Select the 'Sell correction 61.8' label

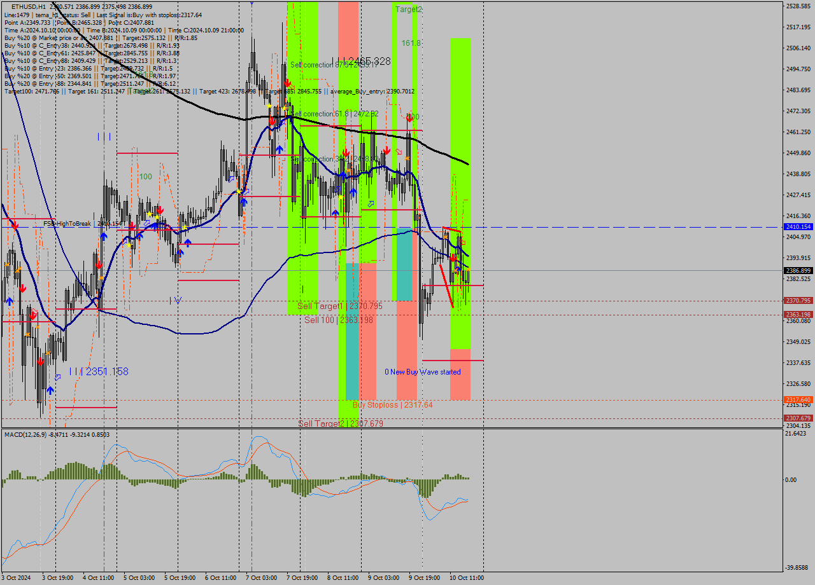pyautogui.click(x=334, y=114)
